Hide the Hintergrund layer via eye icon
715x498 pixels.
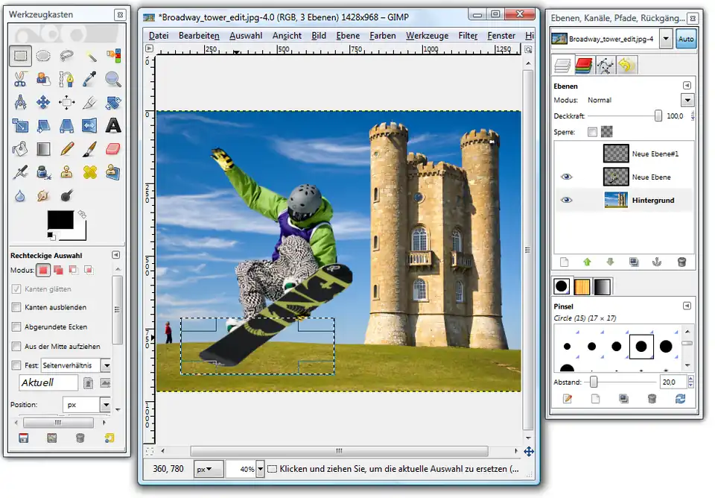click(566, 201)
